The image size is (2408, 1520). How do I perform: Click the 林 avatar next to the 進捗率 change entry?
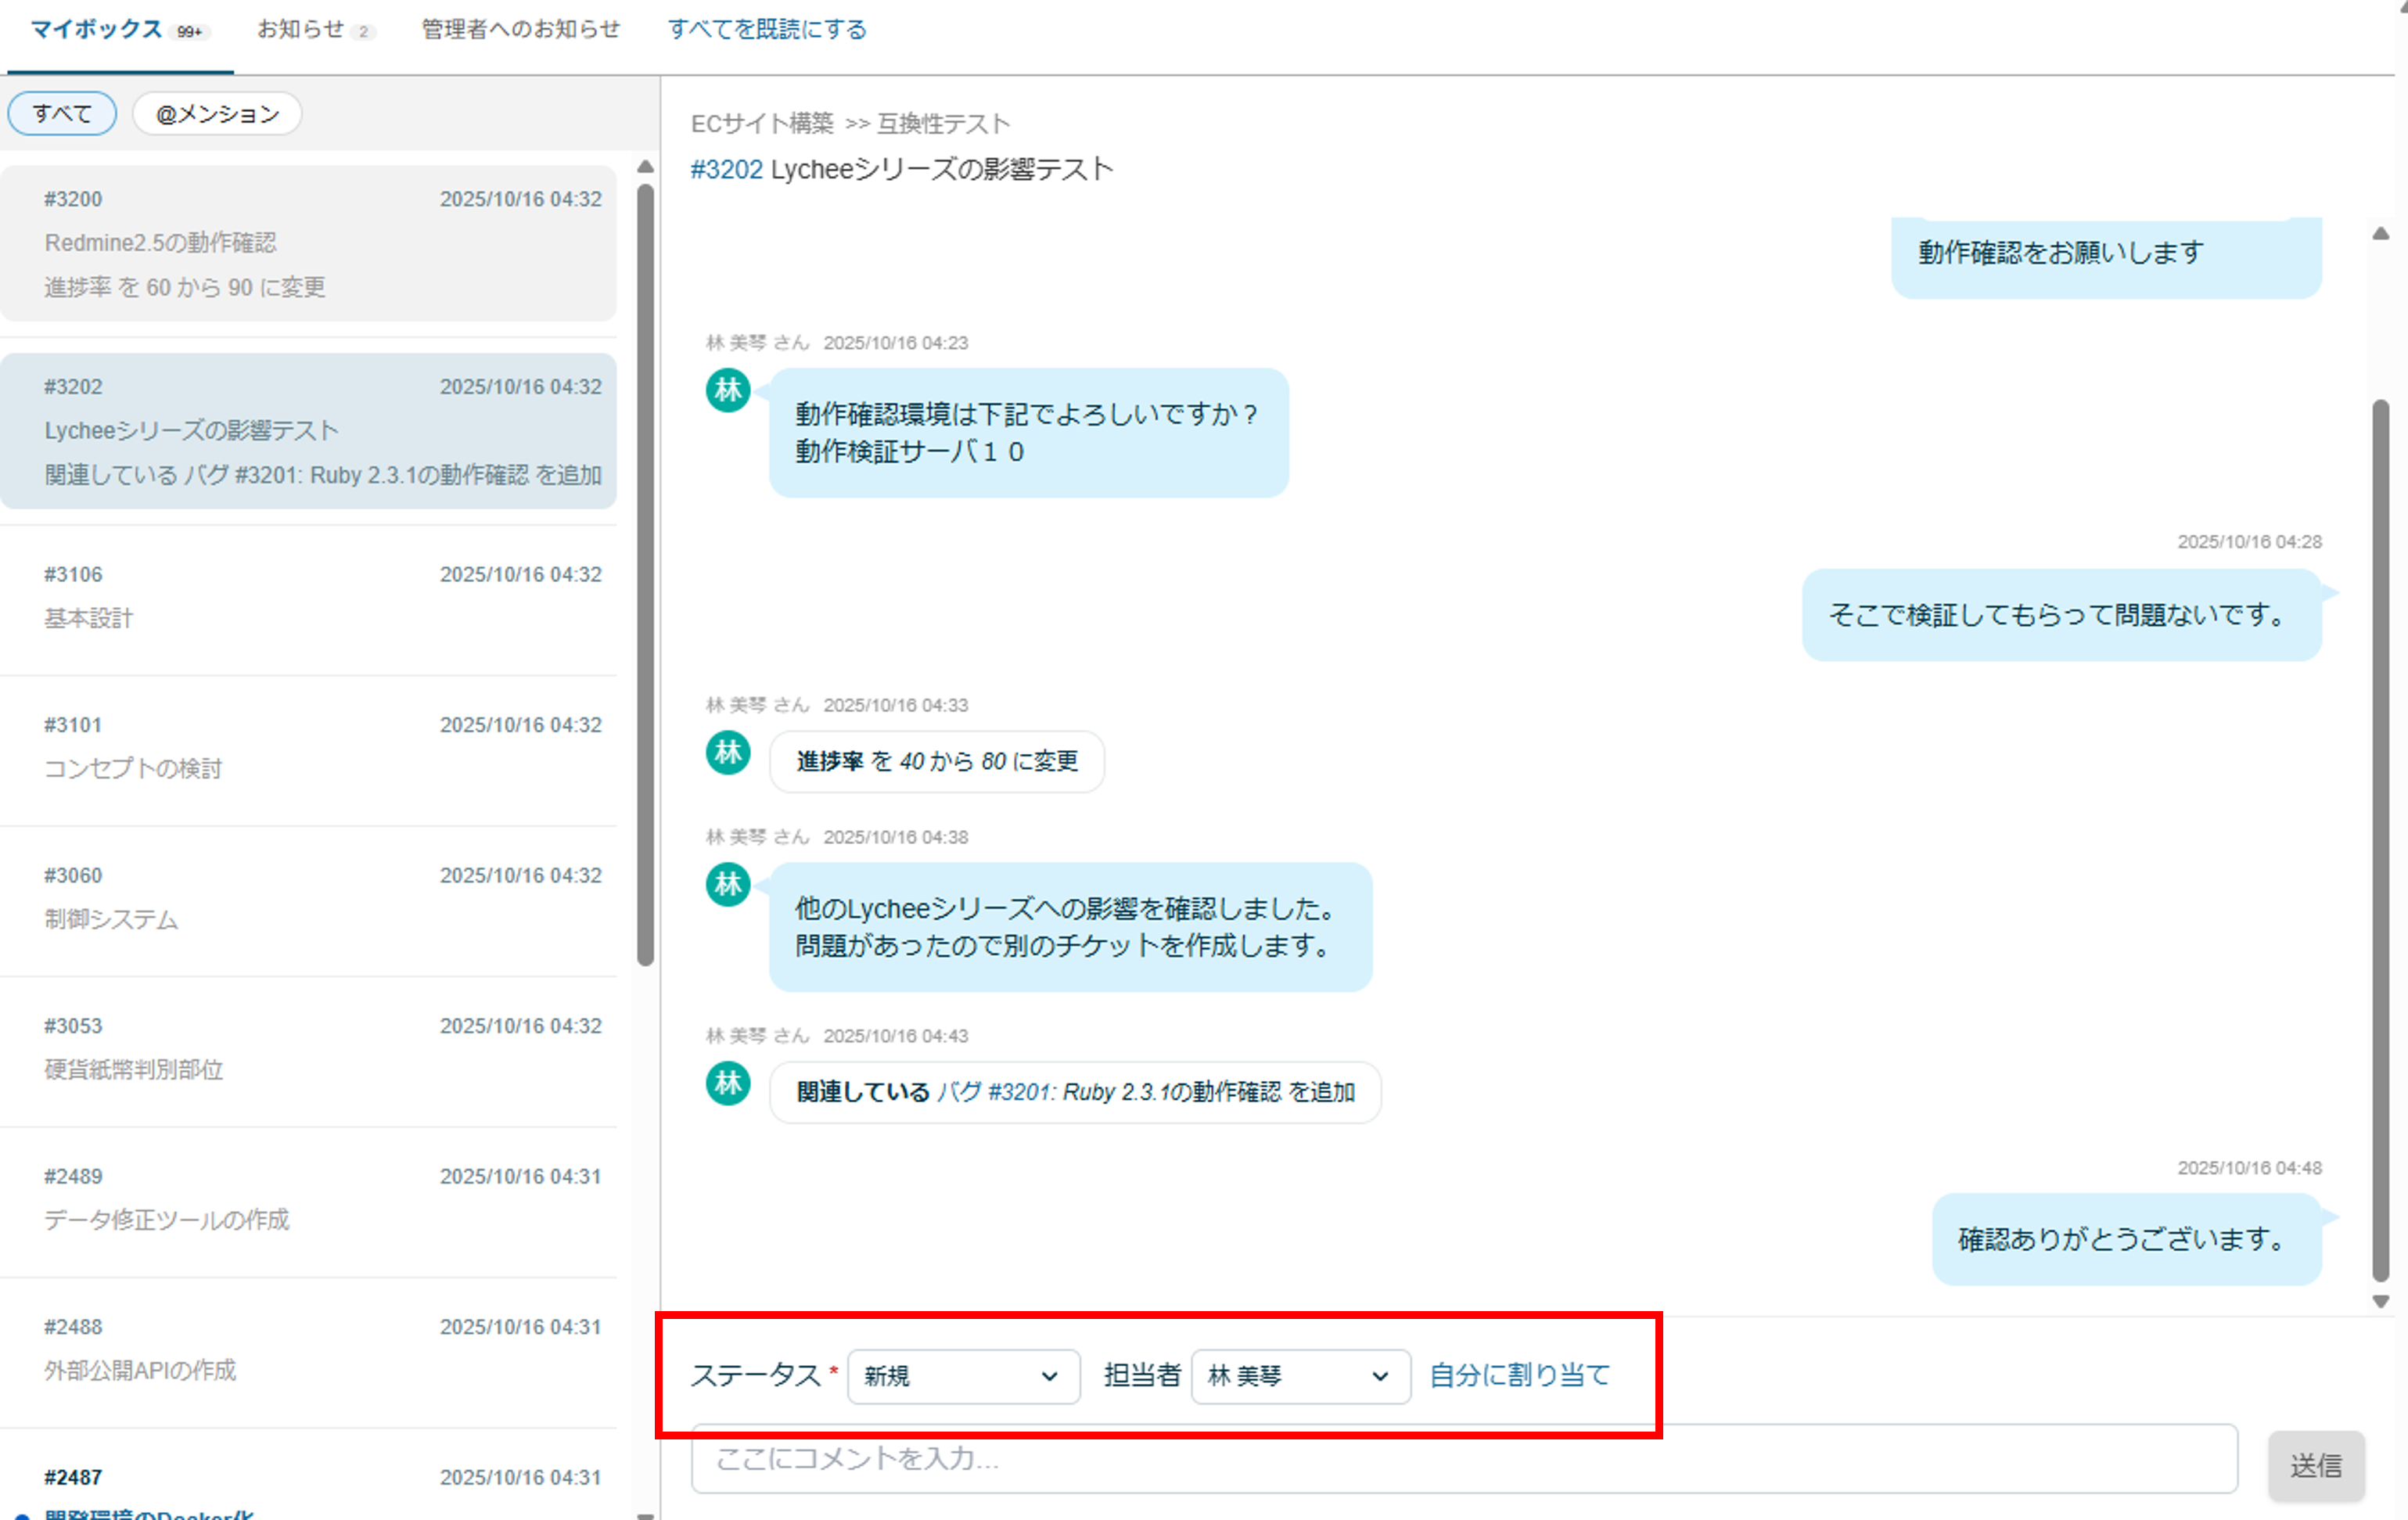[x=728, y=752]
